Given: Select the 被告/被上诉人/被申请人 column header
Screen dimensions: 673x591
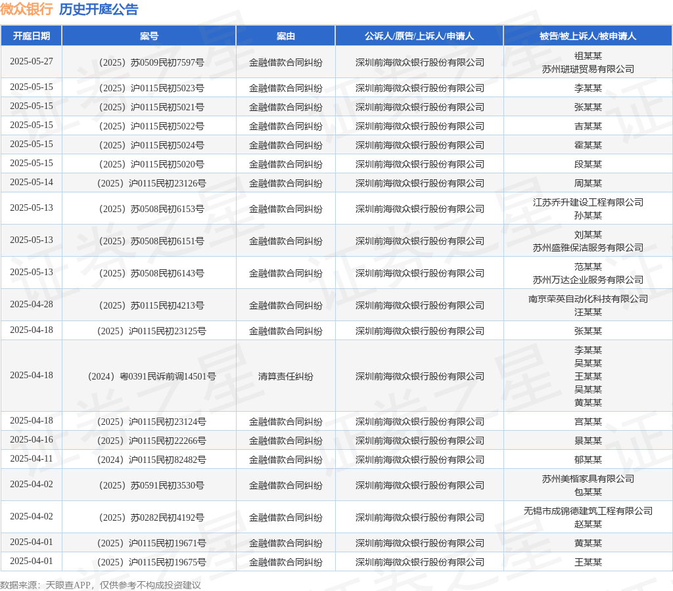Looking at the screenshot, I should (588, 35).
